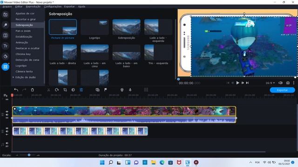Open Windows Start menu on taskbar
Image resolution: width=298 pixels, height=167 pixels.
102,162
